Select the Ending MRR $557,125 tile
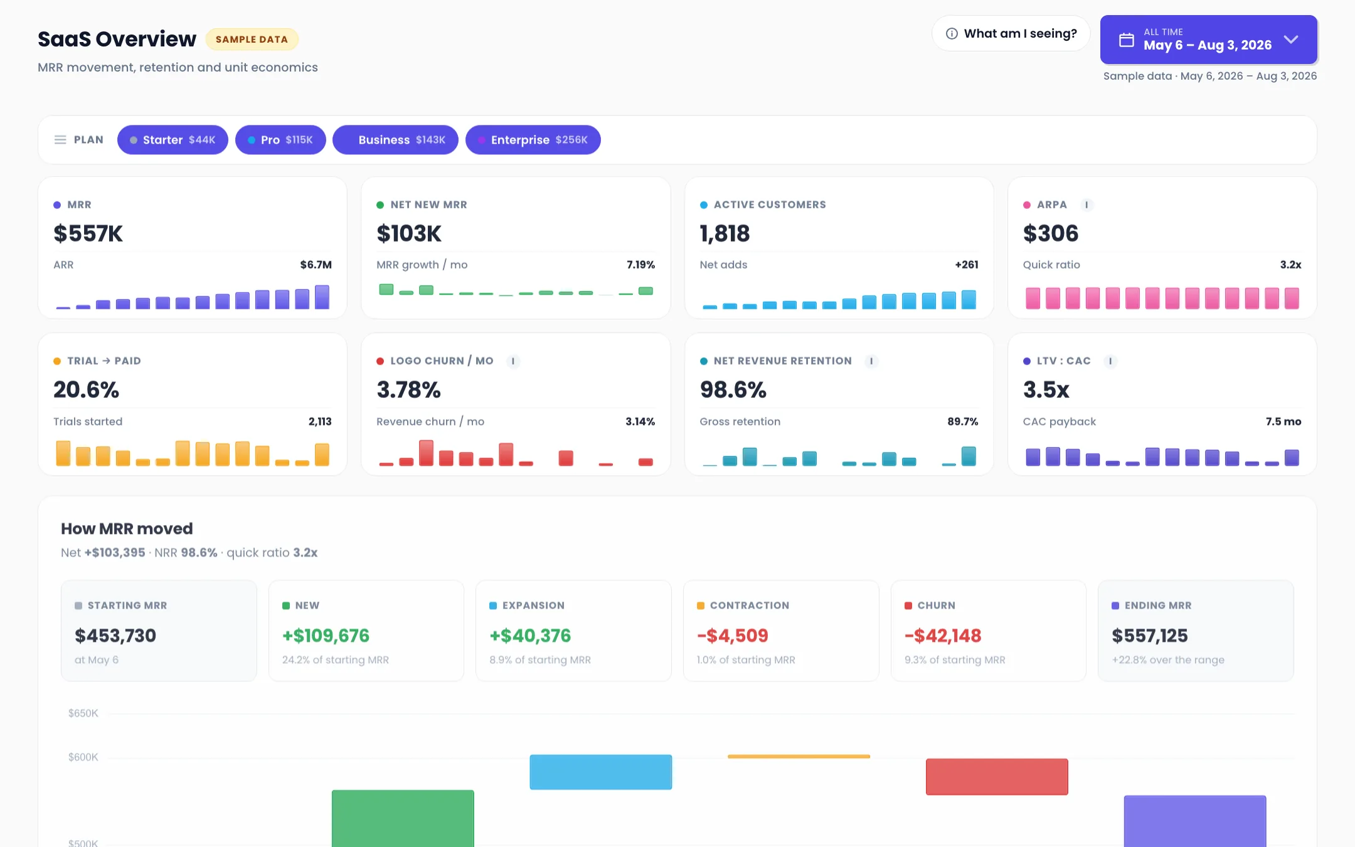Image resolution: width=1355 pixels, height=847 pixels. (1196, 631)
